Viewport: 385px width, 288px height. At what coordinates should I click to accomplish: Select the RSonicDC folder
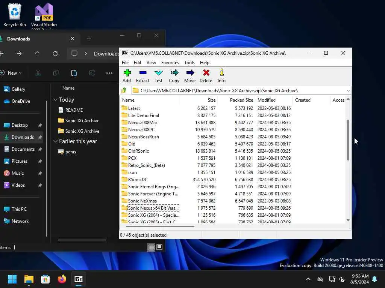pos(138,179)
